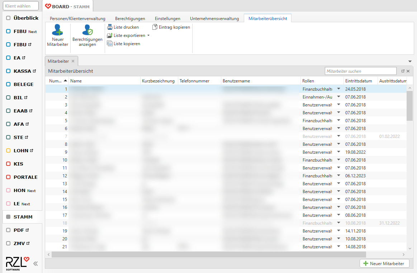Screen dimensions: 417x273
Task: Close the Mitarbeiter document tab
Action: click(73, 61)
